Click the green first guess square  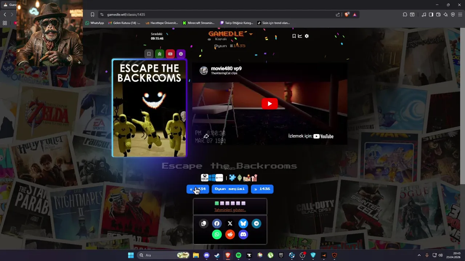(217, 203)
